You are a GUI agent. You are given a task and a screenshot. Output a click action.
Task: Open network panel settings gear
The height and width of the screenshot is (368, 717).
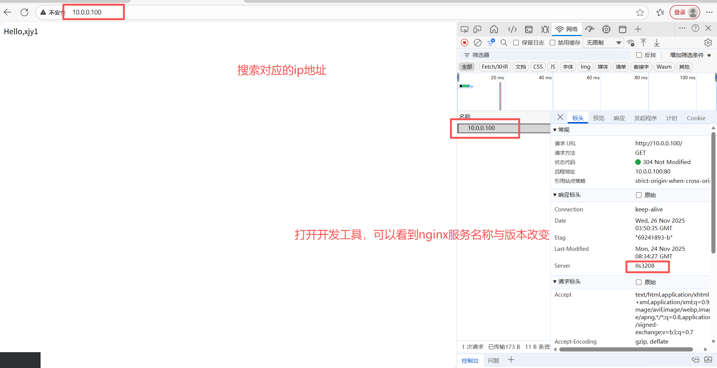click(708, 43)
